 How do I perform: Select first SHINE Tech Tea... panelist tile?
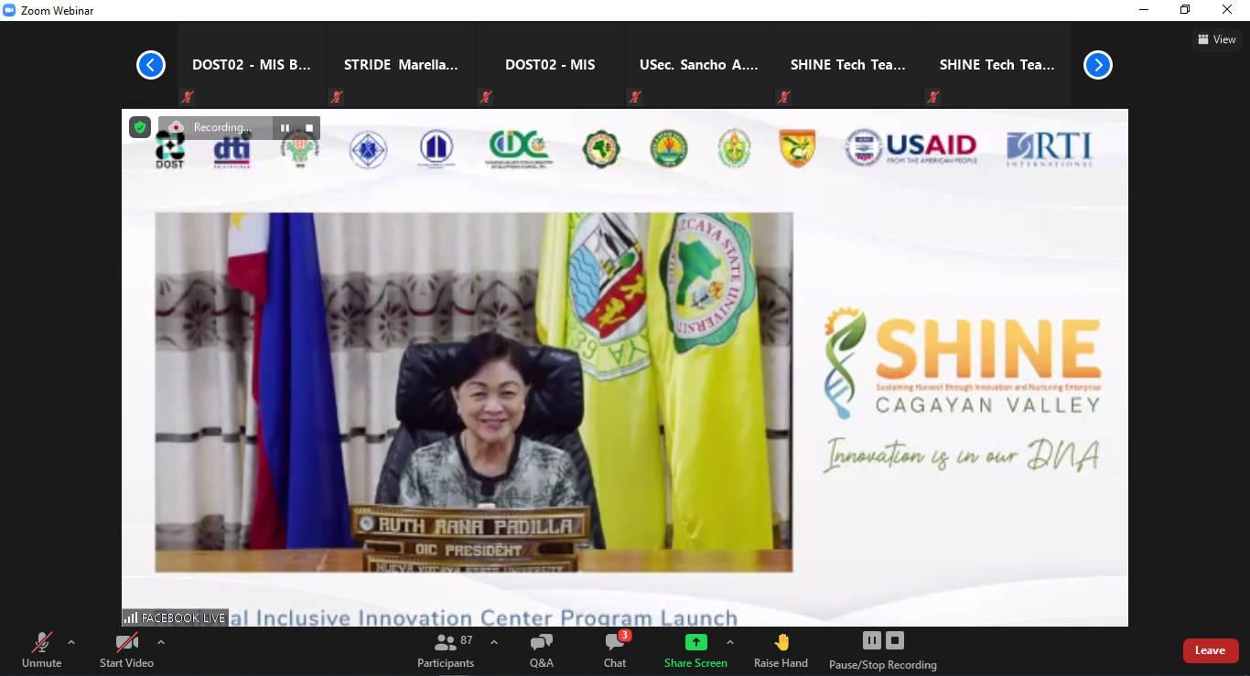point(848,65)
